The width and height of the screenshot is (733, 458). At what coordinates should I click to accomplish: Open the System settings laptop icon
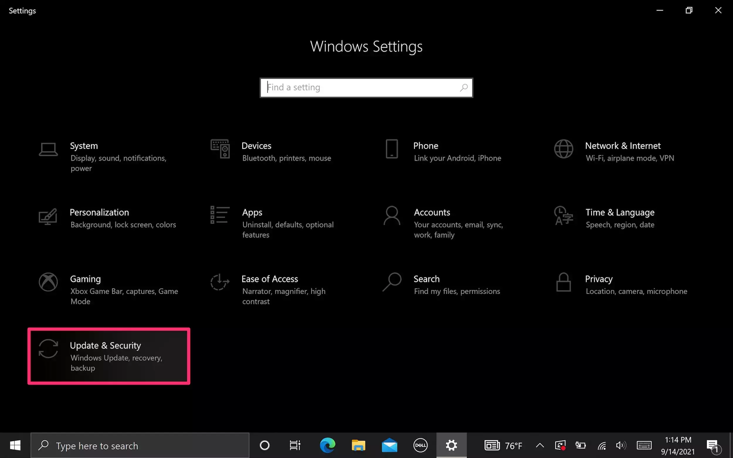(x=48, y=149)
